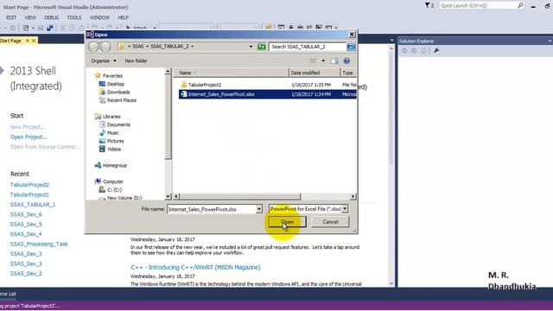The width and height of the screenshot is (553, 311).
Task: Open the Error List tab
Action: 8,294
